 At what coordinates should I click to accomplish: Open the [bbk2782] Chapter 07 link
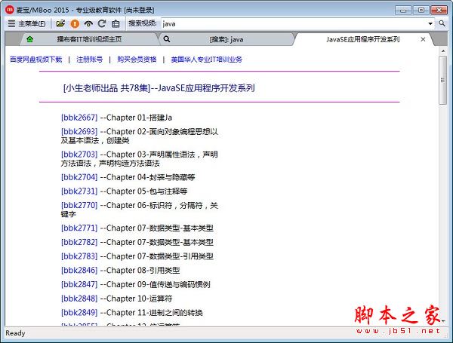tap(79, 242)
